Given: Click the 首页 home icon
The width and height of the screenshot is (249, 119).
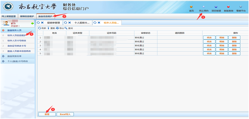Looking at the screenshot, I should (191, 7).
